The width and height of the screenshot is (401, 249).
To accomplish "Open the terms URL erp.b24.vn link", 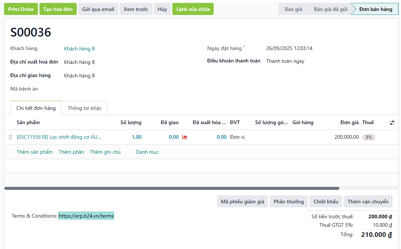I will click(86, 216).
